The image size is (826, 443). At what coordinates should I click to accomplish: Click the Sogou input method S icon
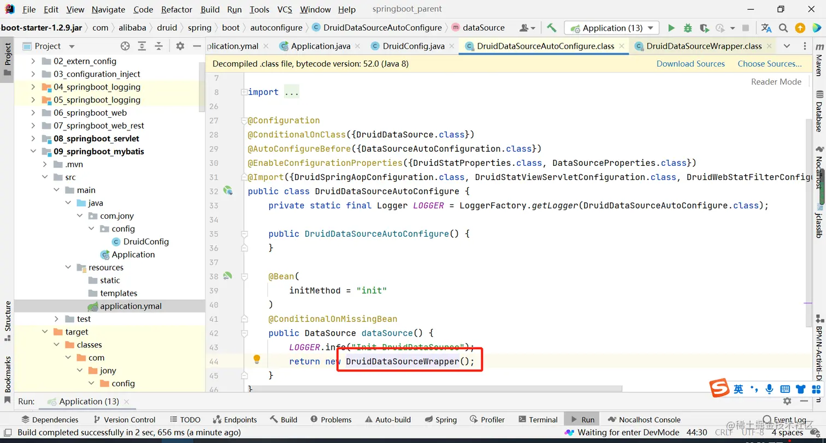coord(719,388)
